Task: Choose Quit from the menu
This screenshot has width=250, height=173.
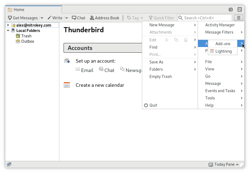Action: pyautogui.click(x=170, y=105)
